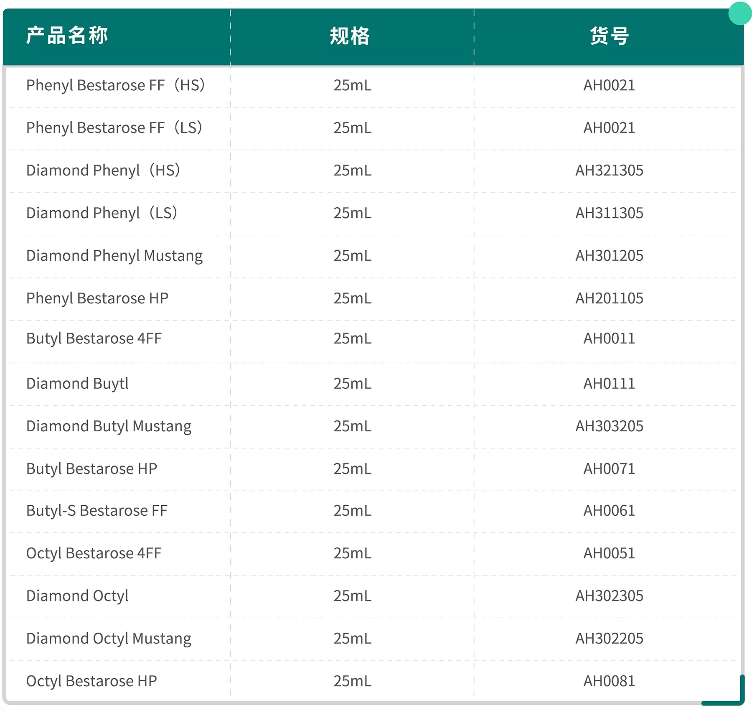Click 25mL in Butyl Bestarose 4FF row
Screen dimensions: 752x718
[x=352, y=339]
